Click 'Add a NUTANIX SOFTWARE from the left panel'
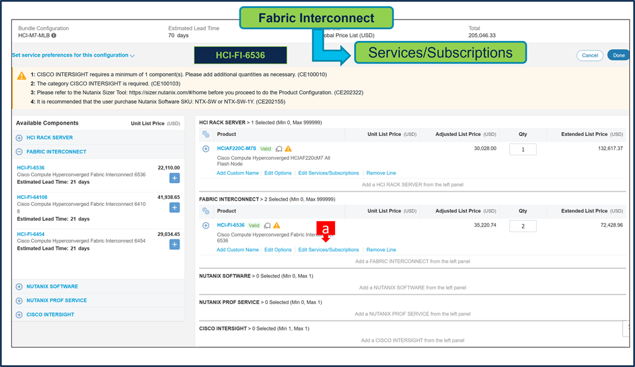Viewport: 635px width, 367px height. coord(412,288)
